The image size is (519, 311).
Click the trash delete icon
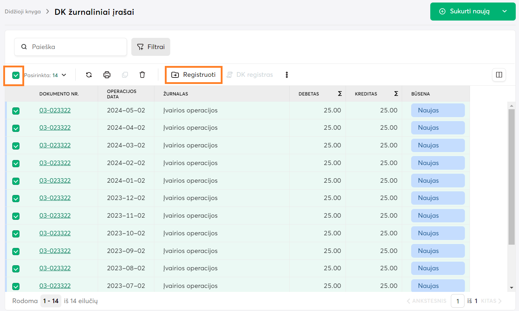coord(142,75)
